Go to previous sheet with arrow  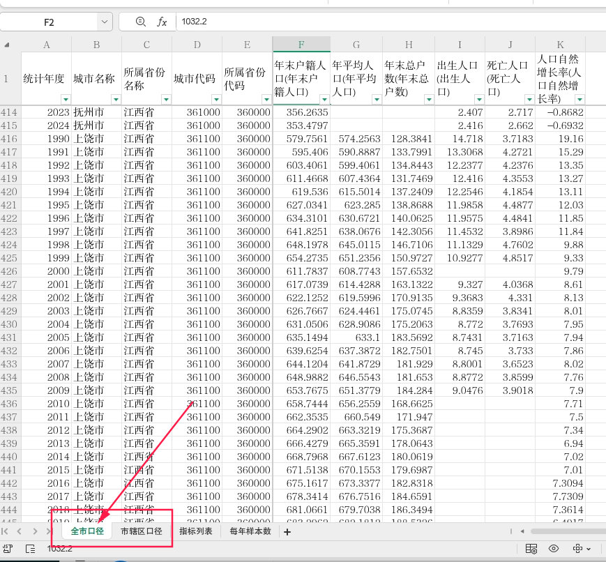pyautogui.click(x=20, y=531)
